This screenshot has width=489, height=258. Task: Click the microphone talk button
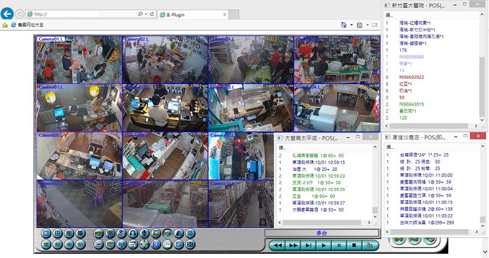point(144,233)
